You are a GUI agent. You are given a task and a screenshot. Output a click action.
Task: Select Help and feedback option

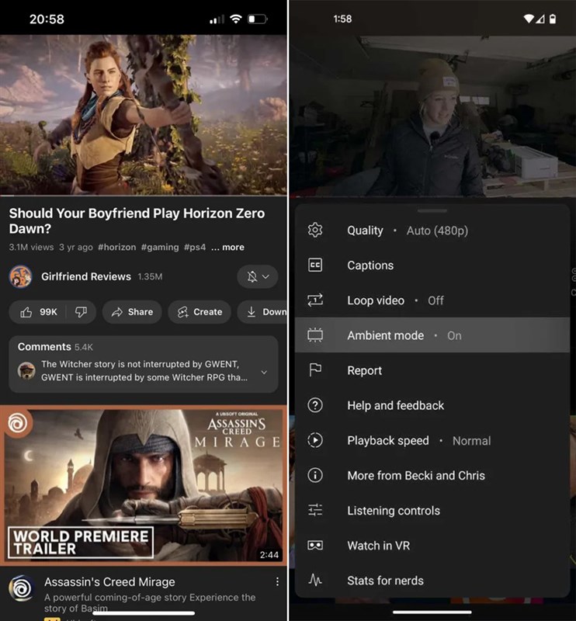(396, 405)
